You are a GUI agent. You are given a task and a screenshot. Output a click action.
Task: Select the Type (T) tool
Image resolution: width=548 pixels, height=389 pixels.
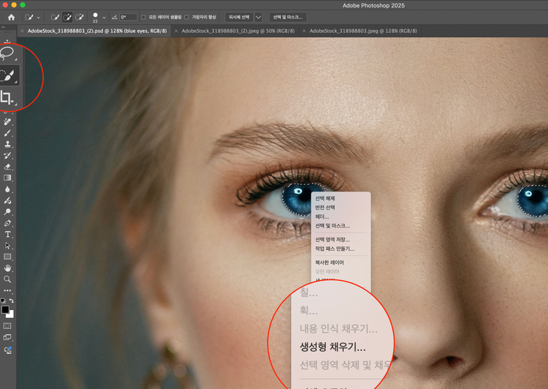(x=7, y=235)
